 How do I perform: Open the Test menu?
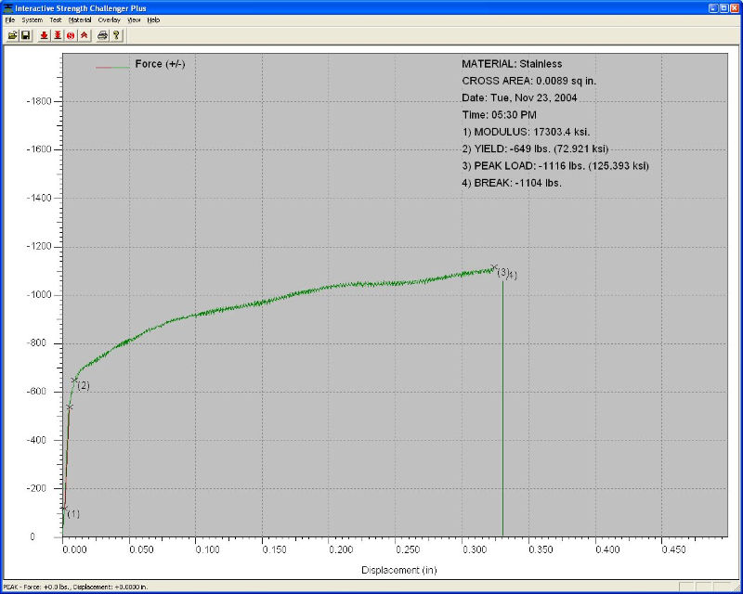point(58,19)
